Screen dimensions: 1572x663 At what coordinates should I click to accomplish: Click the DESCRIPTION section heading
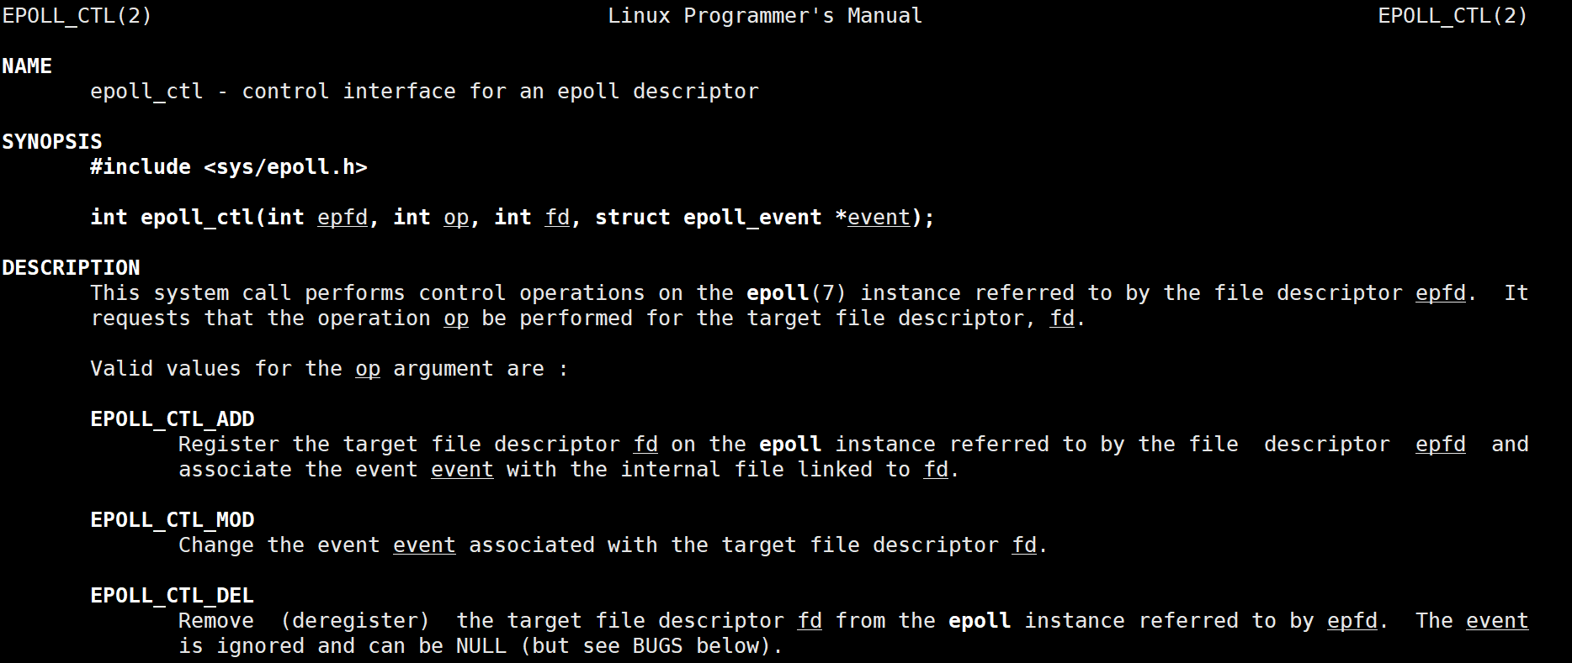tap(72, 268)
